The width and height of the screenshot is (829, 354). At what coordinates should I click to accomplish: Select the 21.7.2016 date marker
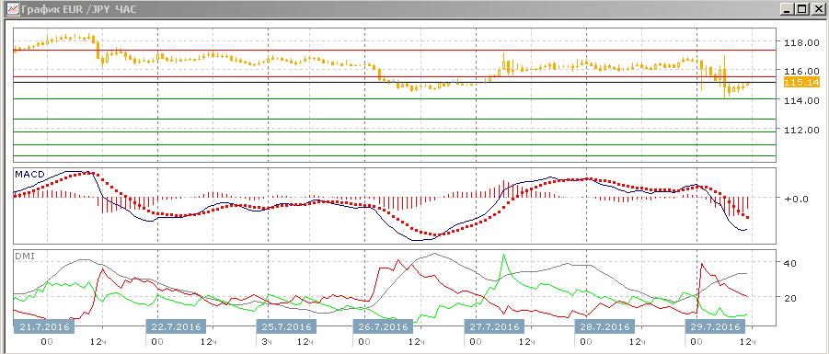(x=44, y=326)
